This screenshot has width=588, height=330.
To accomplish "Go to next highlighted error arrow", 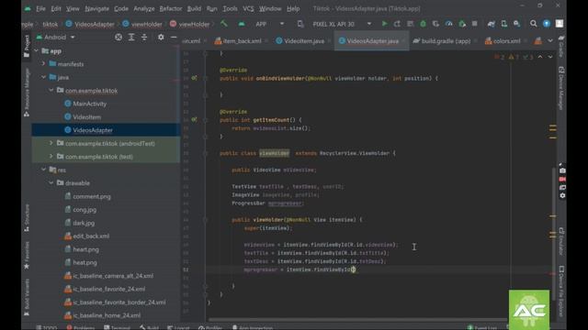I will pos(550,57).
